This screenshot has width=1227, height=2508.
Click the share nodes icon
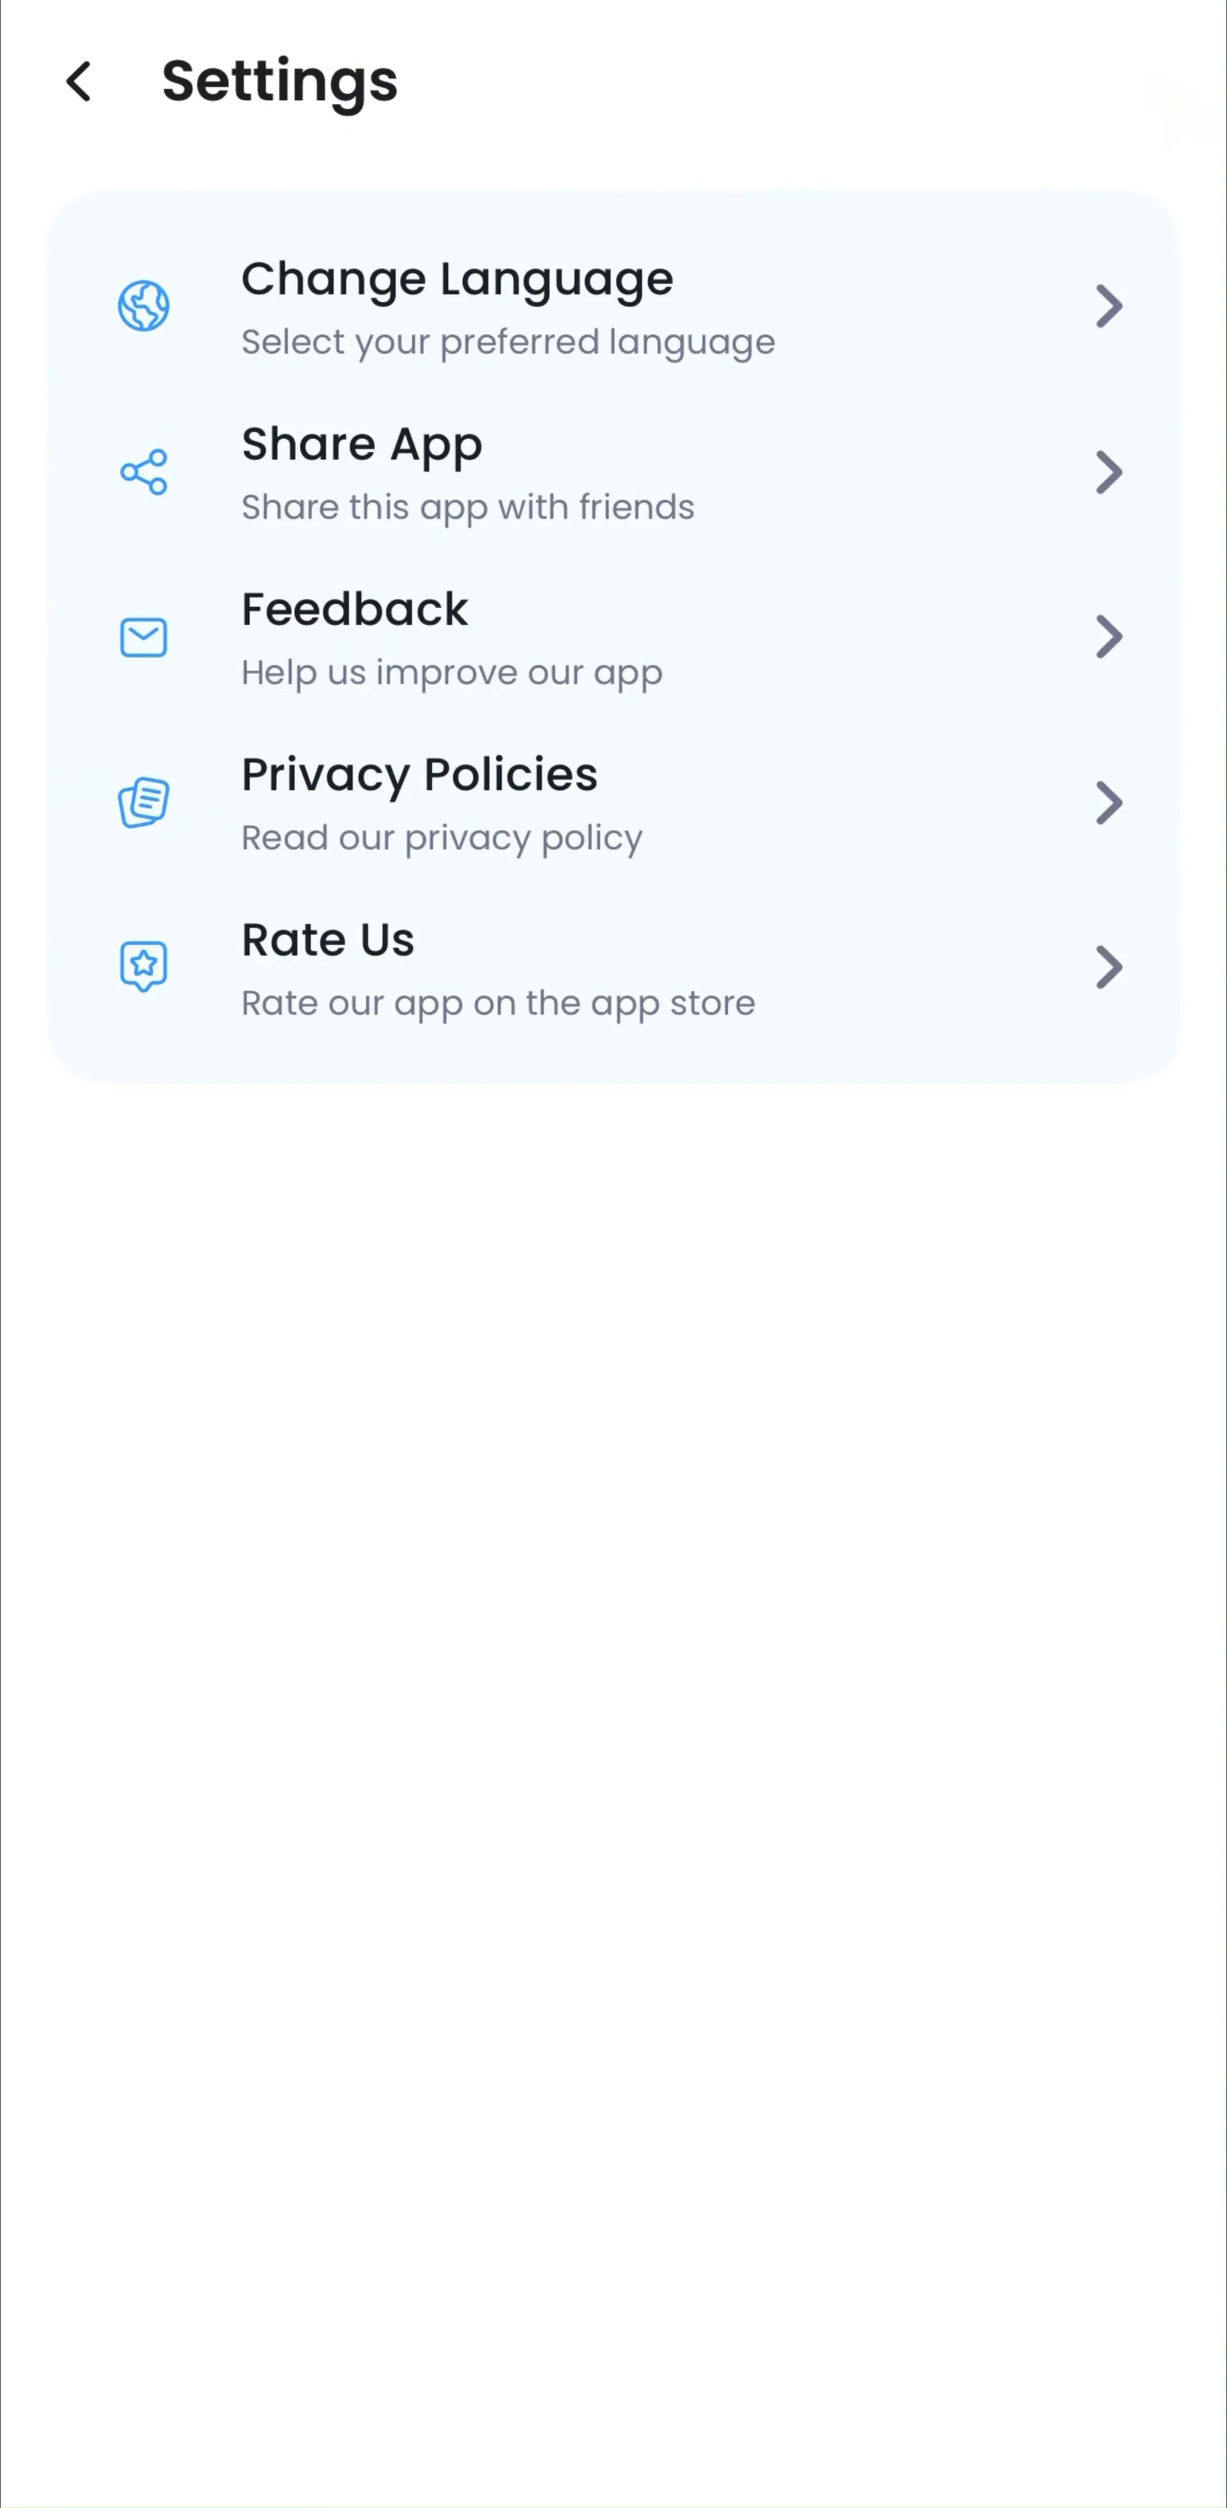click(x=144, y=472)
